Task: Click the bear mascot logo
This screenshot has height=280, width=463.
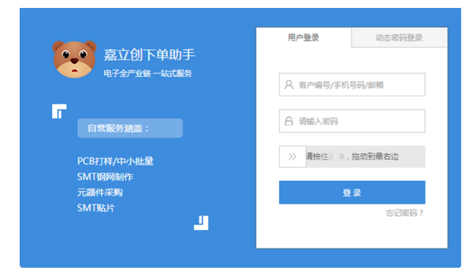Action: [x=74, y=59]
